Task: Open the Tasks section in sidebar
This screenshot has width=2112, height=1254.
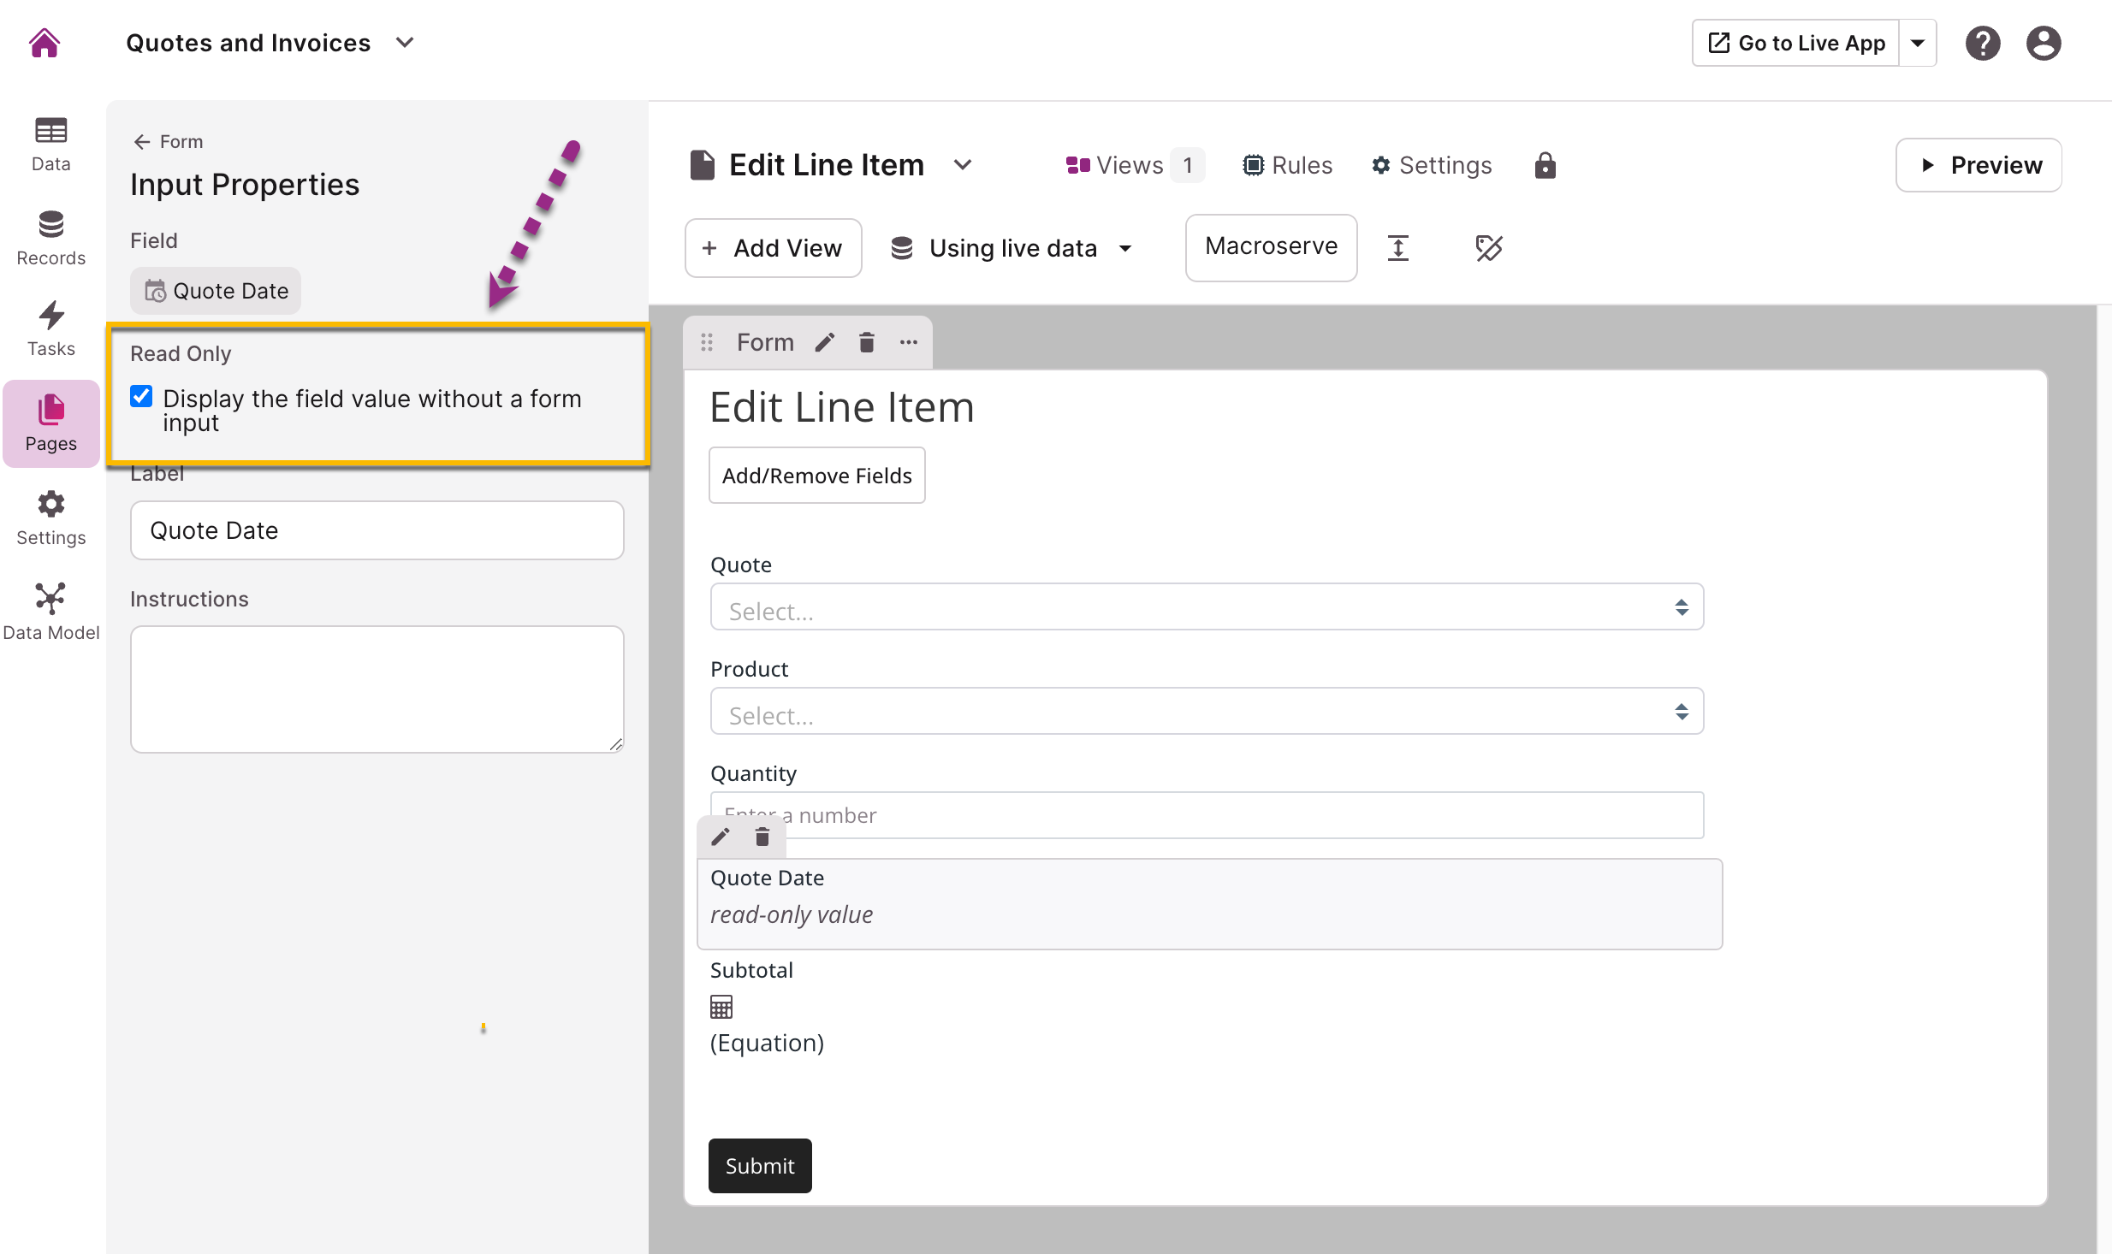Action: (50, 328)
